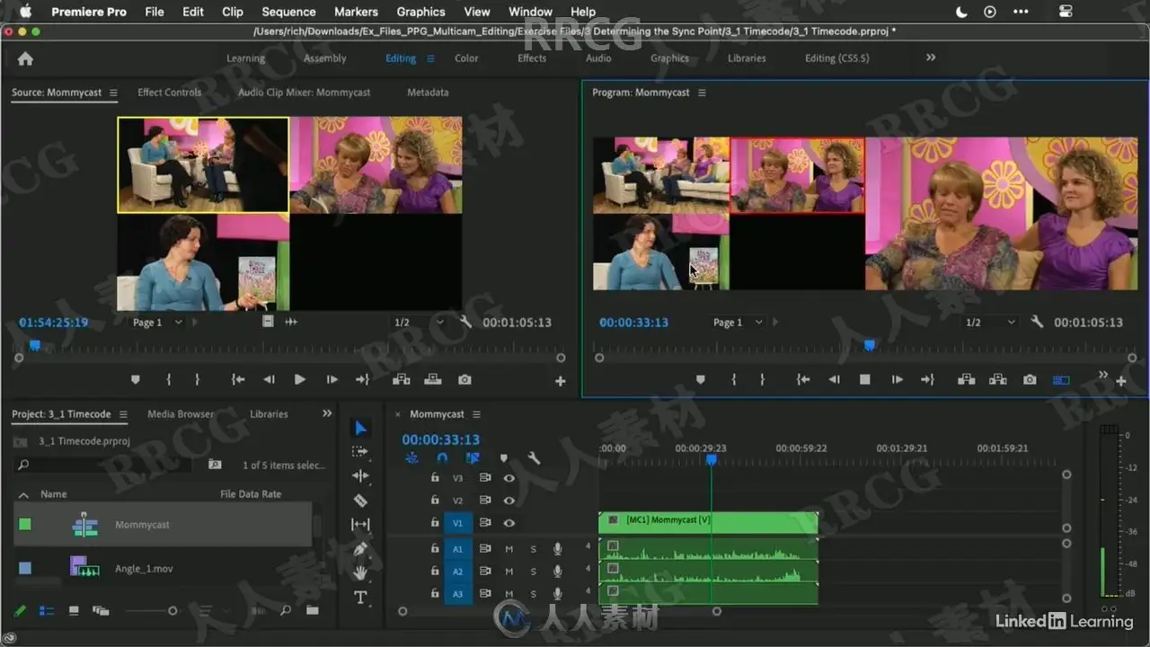Select the Type tool
The height and width of the screenshot is (647, 1150).
360,598
